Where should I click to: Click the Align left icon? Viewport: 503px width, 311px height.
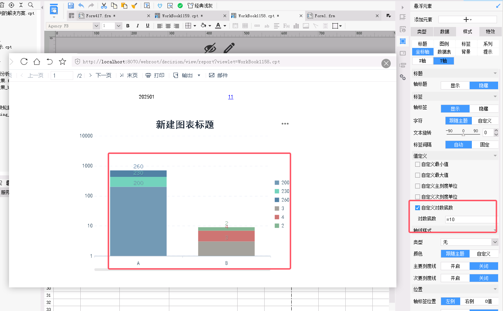click(x=160, y=26)
